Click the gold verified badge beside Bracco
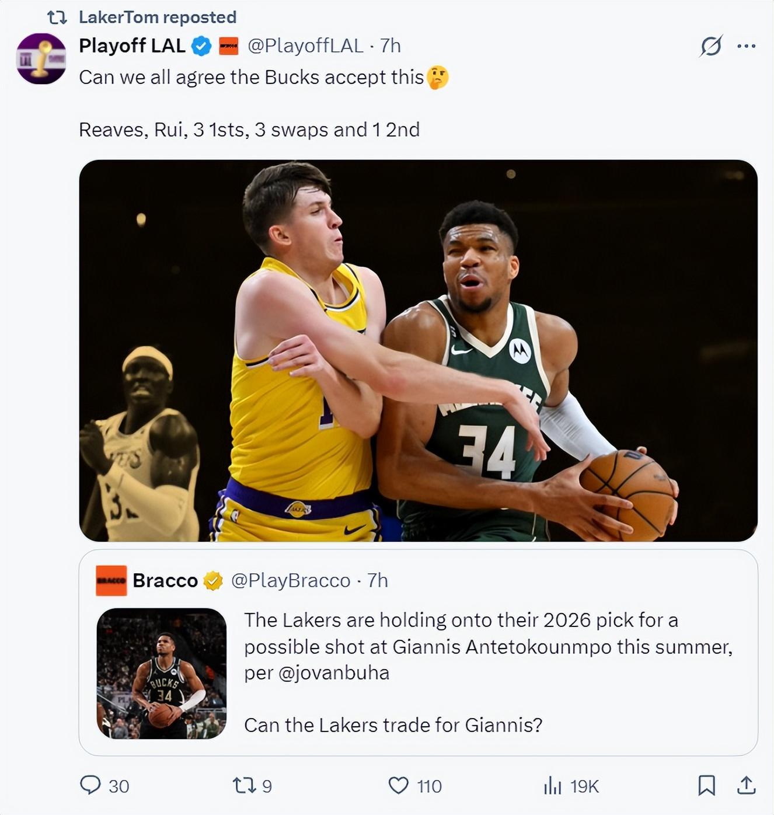 tap(213, 581)
